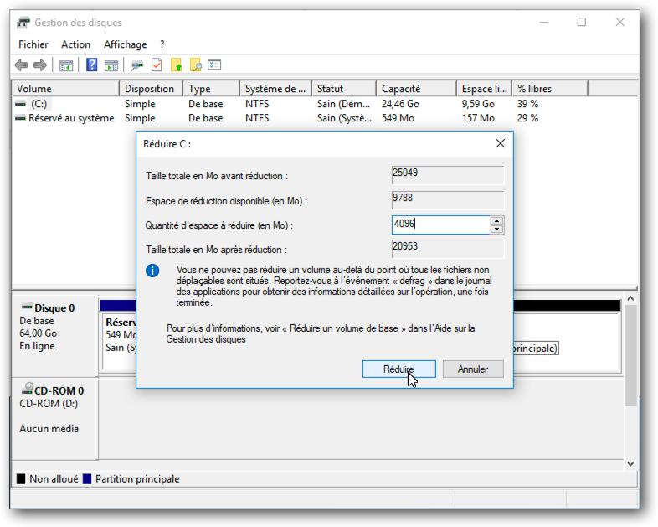Close the Gestion des disques window
The height and width of the screenshot is (527, 658).
(x=619, y=23)
